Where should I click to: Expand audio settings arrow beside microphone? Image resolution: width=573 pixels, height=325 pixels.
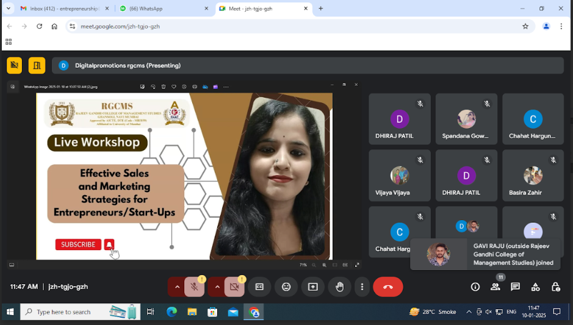pos(177,287)
